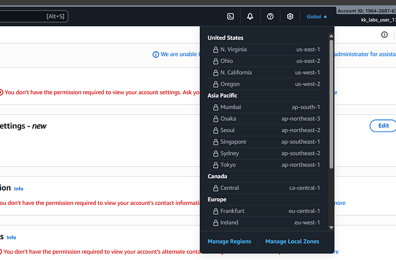This screenshot has height=260, width=396.
Task: Open the notifications bell
Action: (250, 17)
